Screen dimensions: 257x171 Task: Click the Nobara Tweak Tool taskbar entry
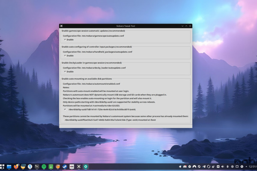pos(79,166)
